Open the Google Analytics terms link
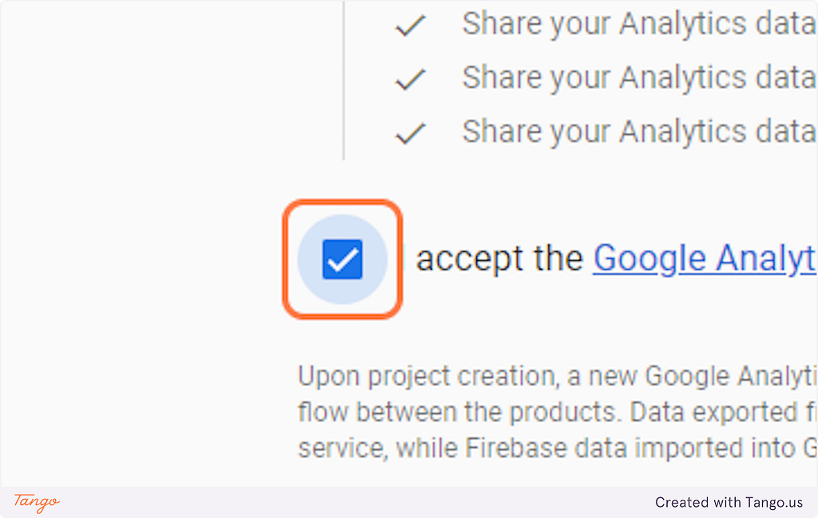This screenshot has width=818, height=518. coord(705,259)
